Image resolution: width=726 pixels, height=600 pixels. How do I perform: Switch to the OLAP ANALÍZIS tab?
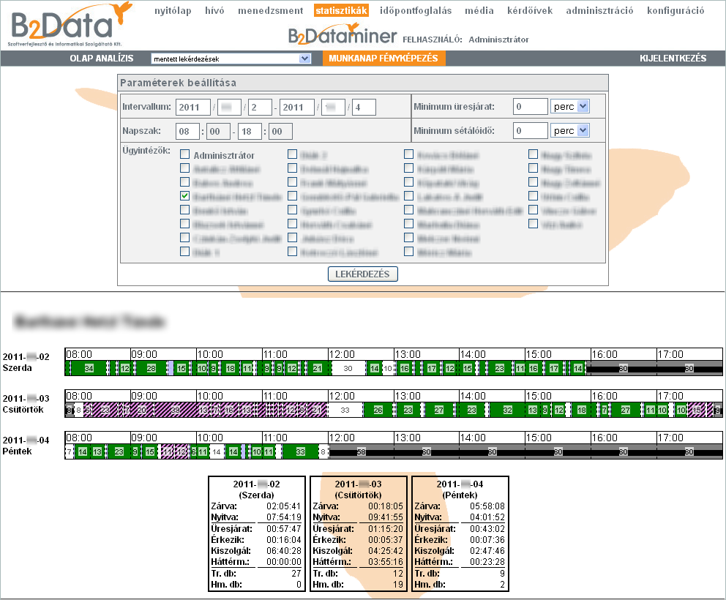pyautogui.click(x=102, y=59)
